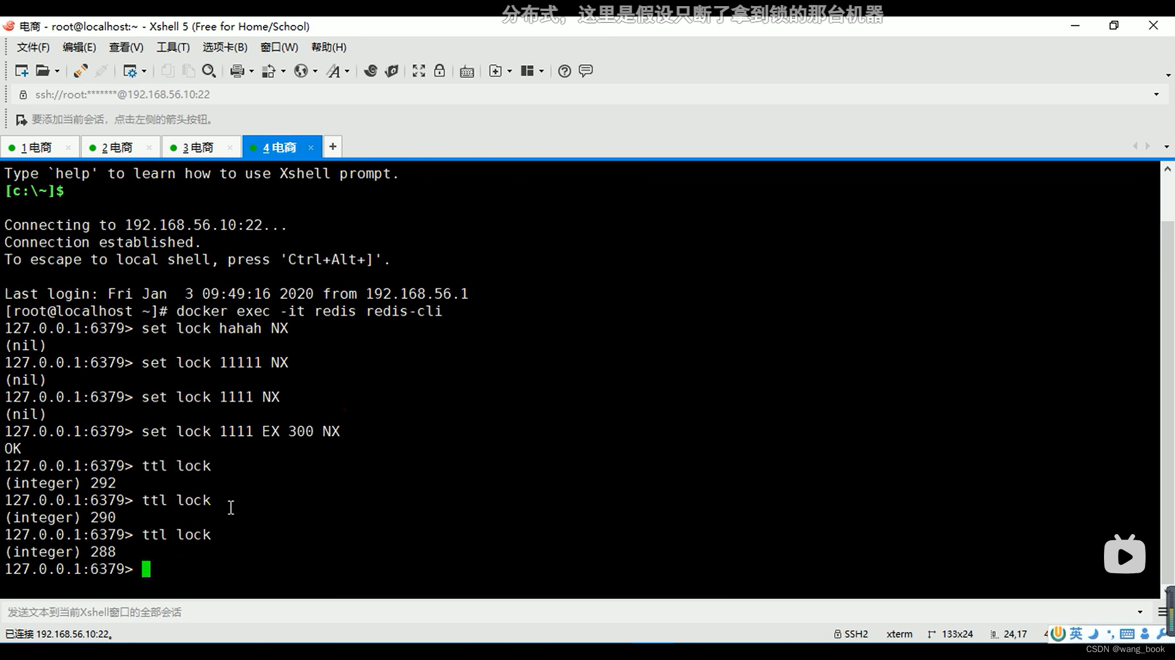Click the IME 英 language indicator
Screen dimensions: 1175x660
pos(1076,634)
